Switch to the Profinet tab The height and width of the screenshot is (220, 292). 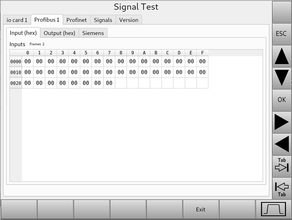click(x=77, y=20)
